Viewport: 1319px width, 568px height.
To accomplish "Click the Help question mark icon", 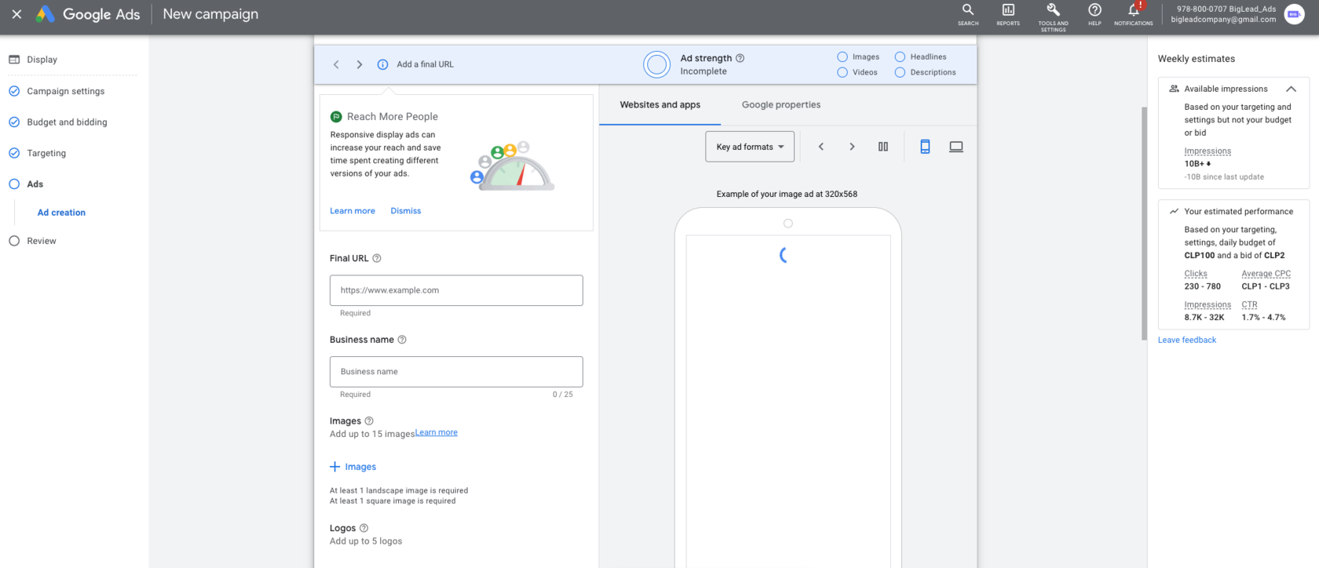I will click(1094, 13).
